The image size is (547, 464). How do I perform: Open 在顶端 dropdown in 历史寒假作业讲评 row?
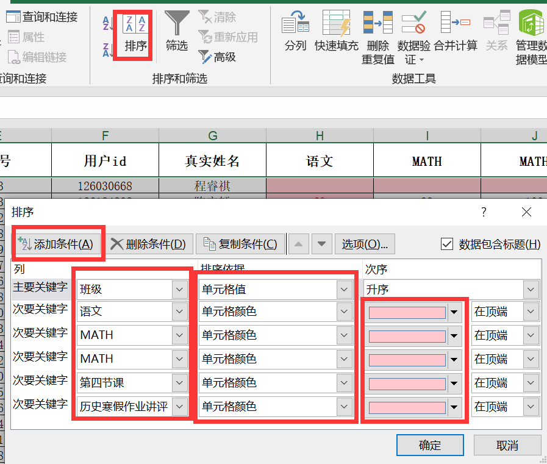click(x=531, y=407)
